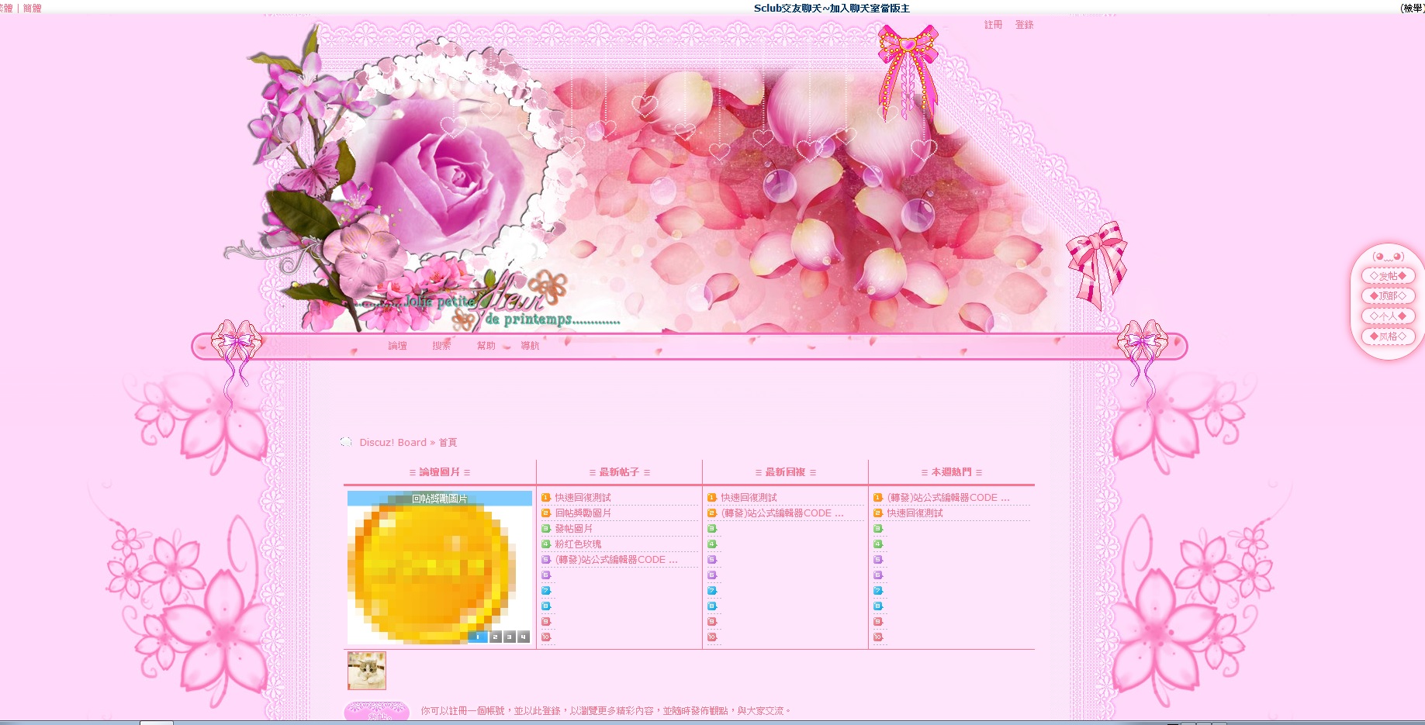Click number 2 icon in 本週熱門 column
The width and height of the screenshot is (1425, 725).
(x=878, y=513)
